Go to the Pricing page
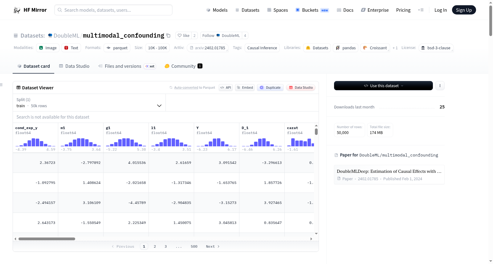Image resolution: width=493 pixels, height=264 pixels. [x=403, y=10]
